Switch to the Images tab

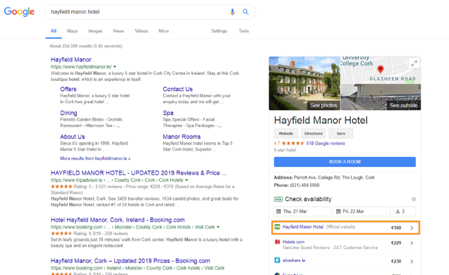click(95, 31)
